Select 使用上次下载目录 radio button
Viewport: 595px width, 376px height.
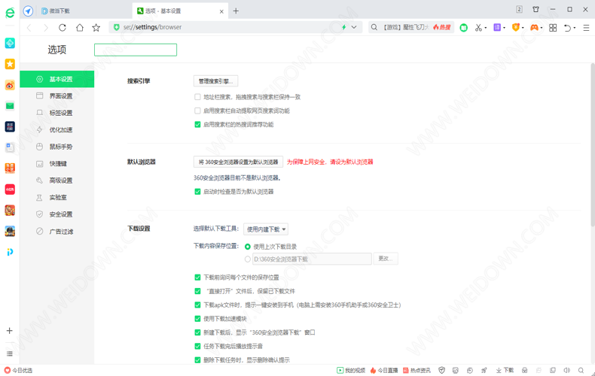248,247
